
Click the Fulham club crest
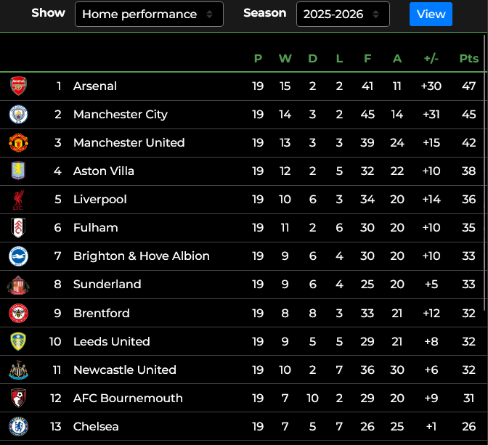click(18, 228)
